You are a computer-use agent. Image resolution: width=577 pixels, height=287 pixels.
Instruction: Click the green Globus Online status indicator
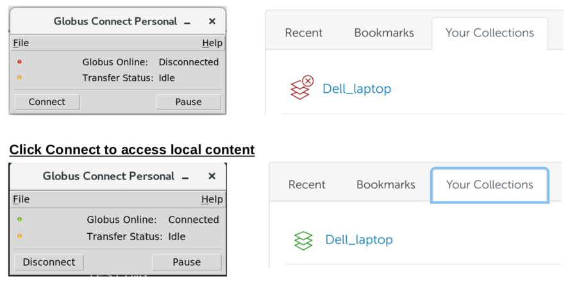tap(19, 219)
